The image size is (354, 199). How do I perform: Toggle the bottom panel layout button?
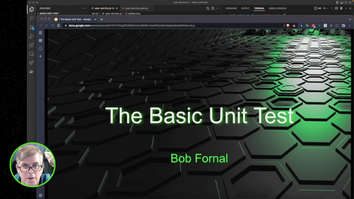pos(342,2)
